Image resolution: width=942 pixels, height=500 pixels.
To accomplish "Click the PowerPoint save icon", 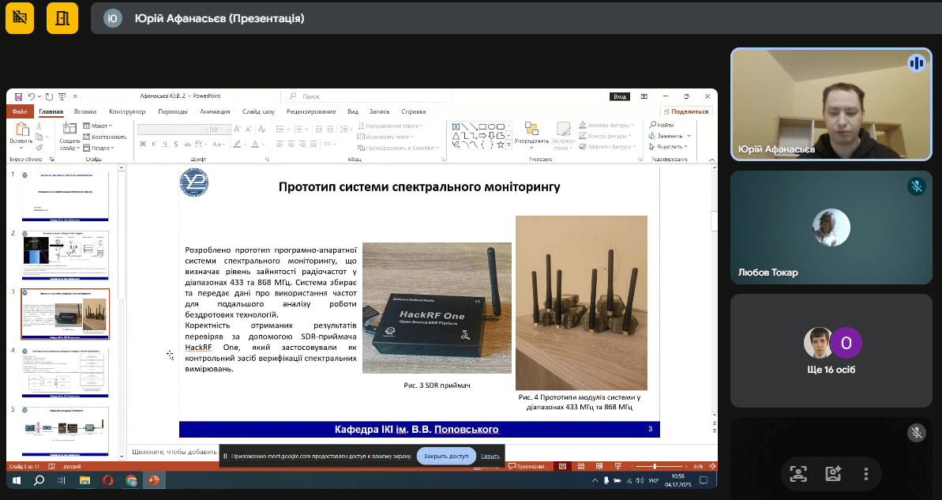I will (18, 96).
